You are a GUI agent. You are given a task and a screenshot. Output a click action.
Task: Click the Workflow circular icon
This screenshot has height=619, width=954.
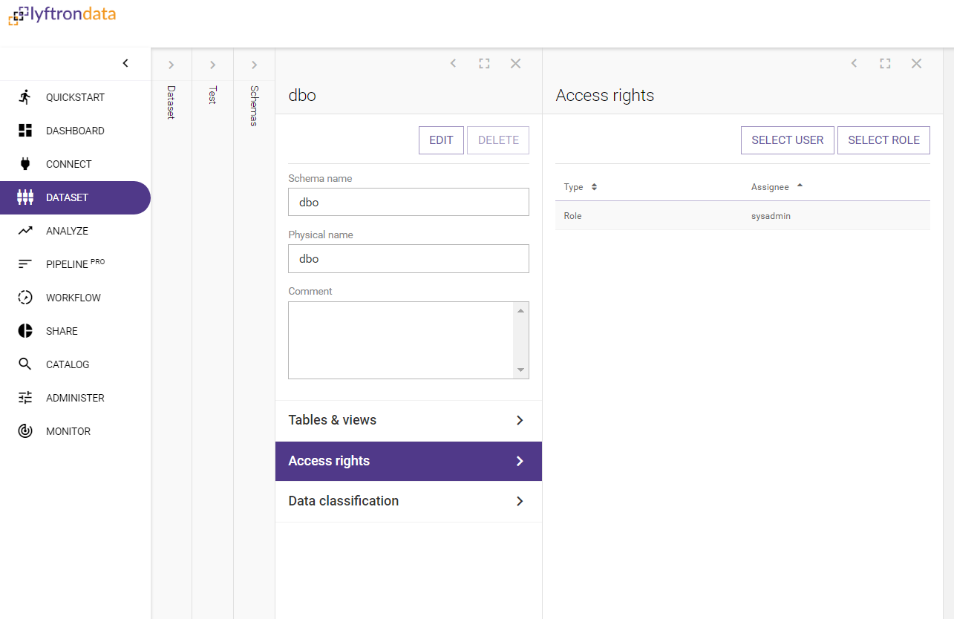[x=25, y=298]
